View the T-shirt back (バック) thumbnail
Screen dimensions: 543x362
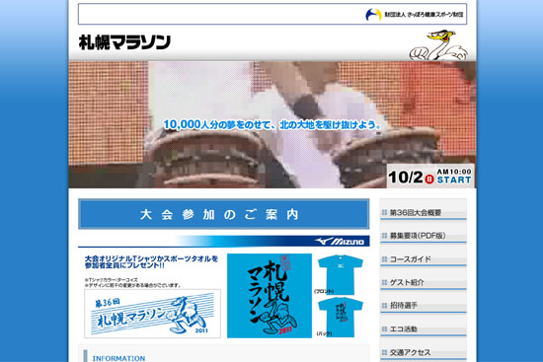(x=341, y=317)
